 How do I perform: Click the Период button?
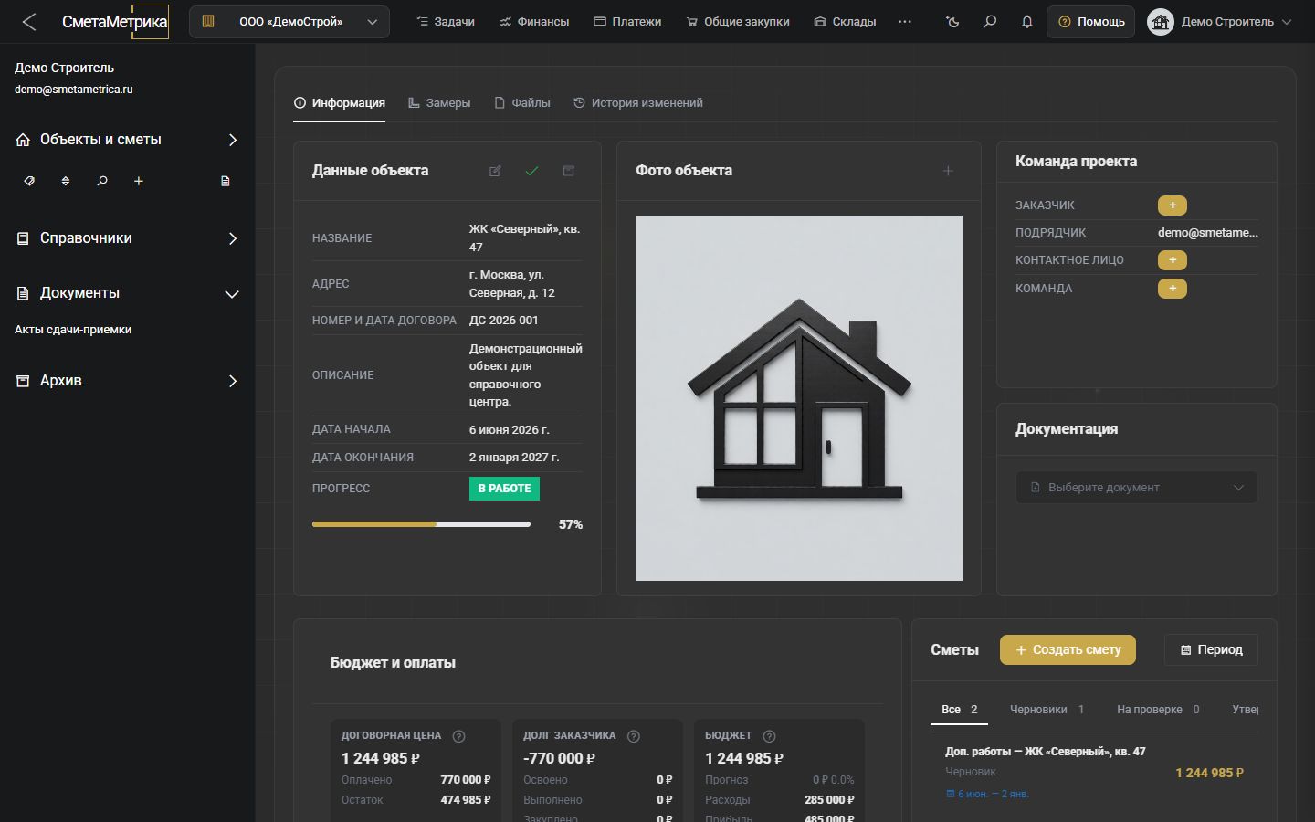pos(1211,649)
